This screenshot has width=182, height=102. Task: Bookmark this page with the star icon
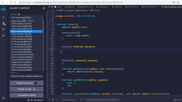(x=178, y=3)
